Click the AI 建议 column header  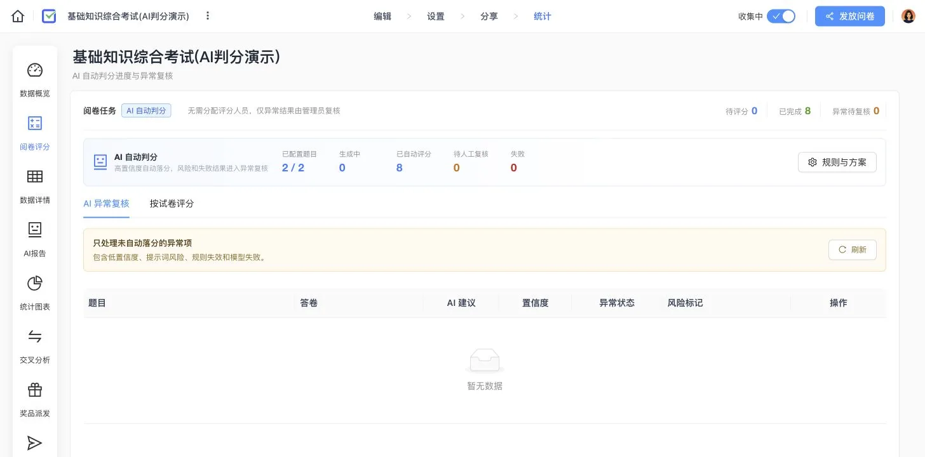(x=461, y=303)
